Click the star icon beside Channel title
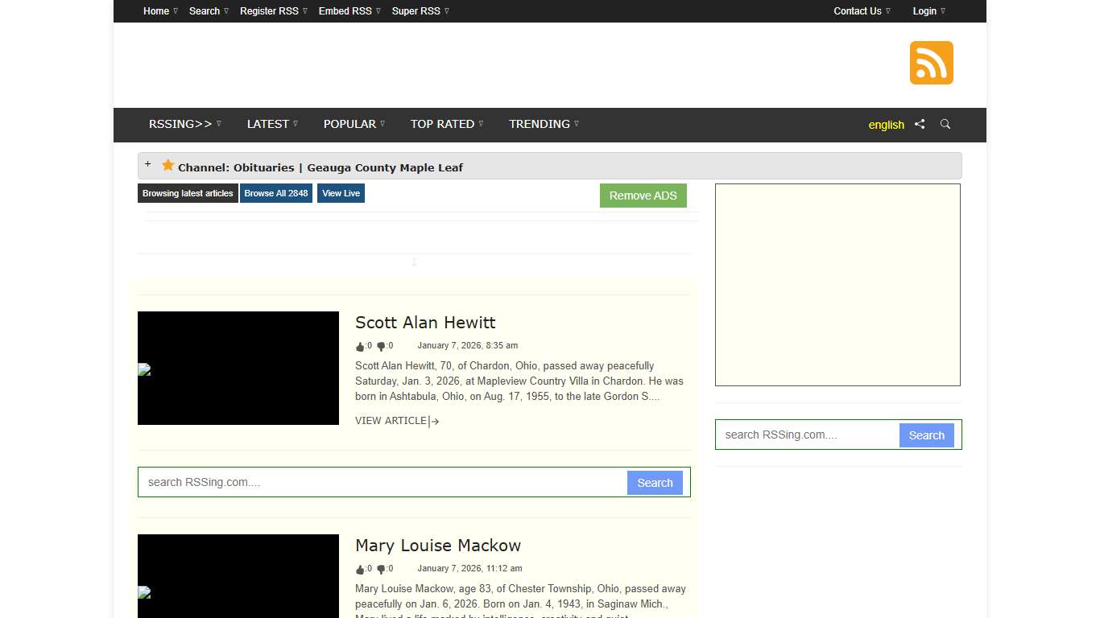The height and width of the screenshot is (618, 1100). coord(167,166)
